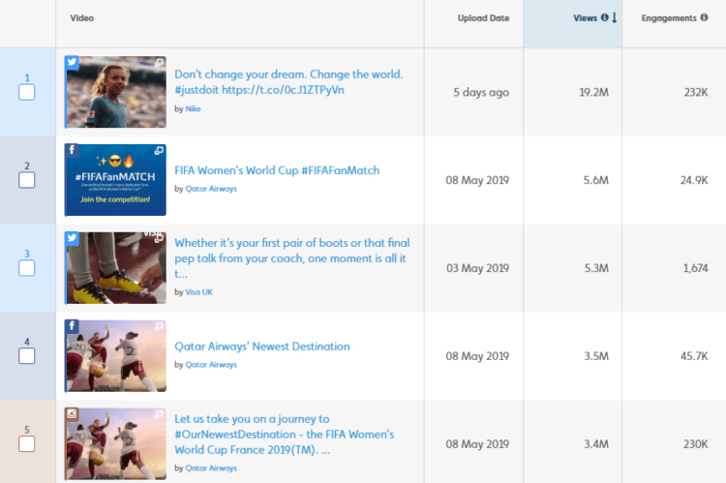Screen dimensions: 726x483
Task: Click the 5.3M views value
Action: pos(596,268)
